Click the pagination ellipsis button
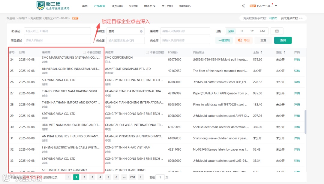Image resolution: width=324 pixels, height=184 pixels. (124, 177)
